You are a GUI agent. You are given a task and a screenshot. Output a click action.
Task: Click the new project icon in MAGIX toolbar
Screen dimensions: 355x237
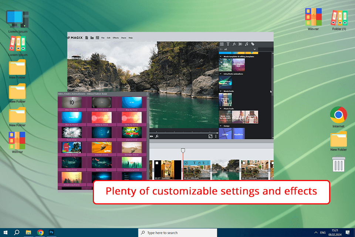point(87,38)
